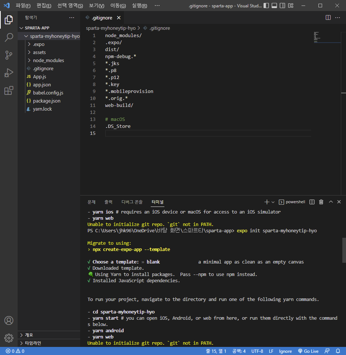Open the 편집(E) menu
Image resolution: width=346 pixels, height=355 pixels.
[x=44, y=6]
